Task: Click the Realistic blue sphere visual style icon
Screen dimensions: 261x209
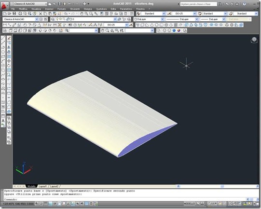Action: pyautogui.click(x=174, y=30)
